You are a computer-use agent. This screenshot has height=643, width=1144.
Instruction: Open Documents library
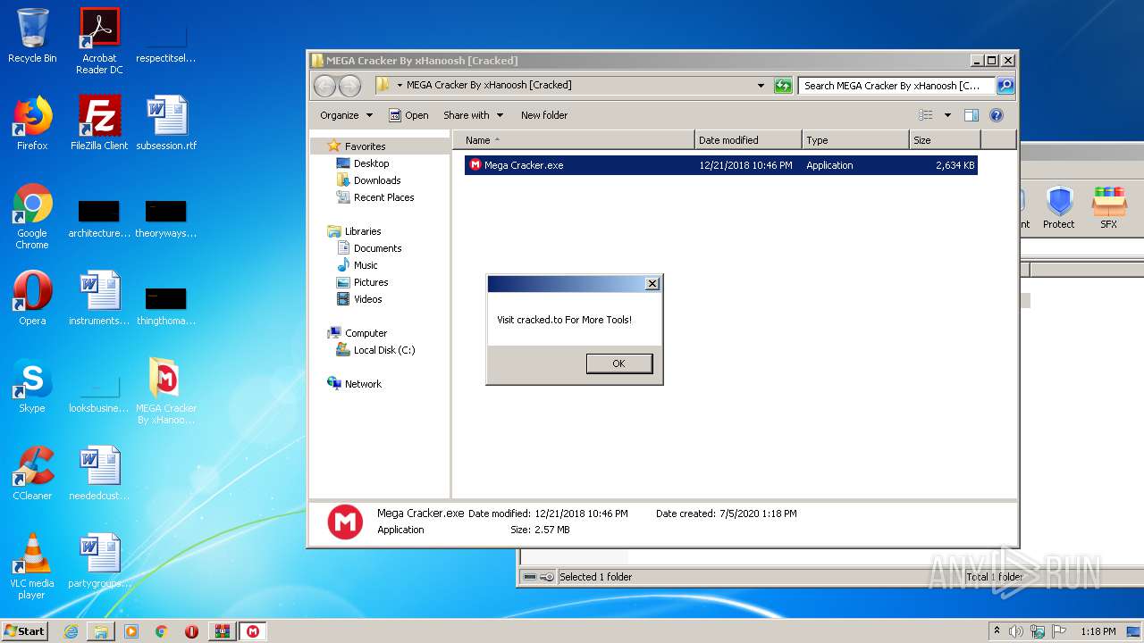pos(377,248)
